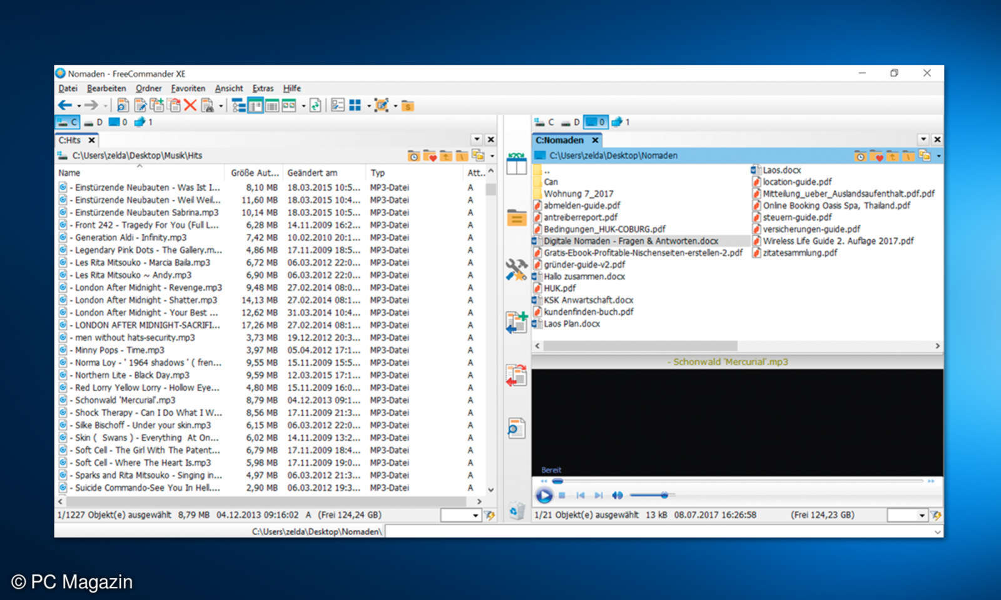Viewport: 1001px width, 600px height.
Task: Toggle the folder tree view button
Action: 238,106
